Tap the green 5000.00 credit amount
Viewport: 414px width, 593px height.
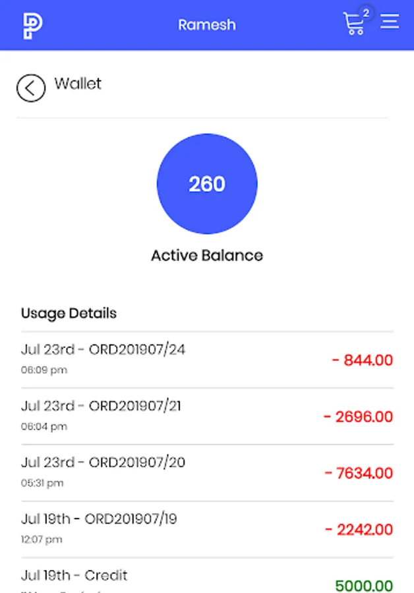coord(363,585)
